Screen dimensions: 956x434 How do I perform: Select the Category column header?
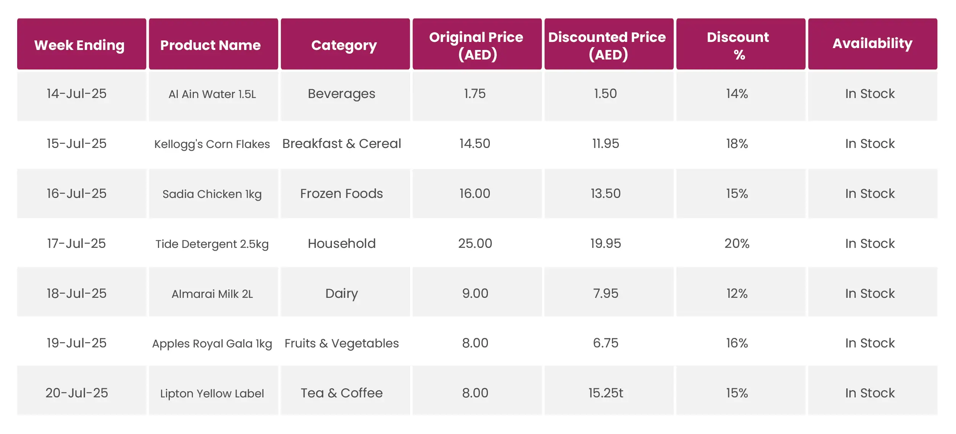point(345,45)
